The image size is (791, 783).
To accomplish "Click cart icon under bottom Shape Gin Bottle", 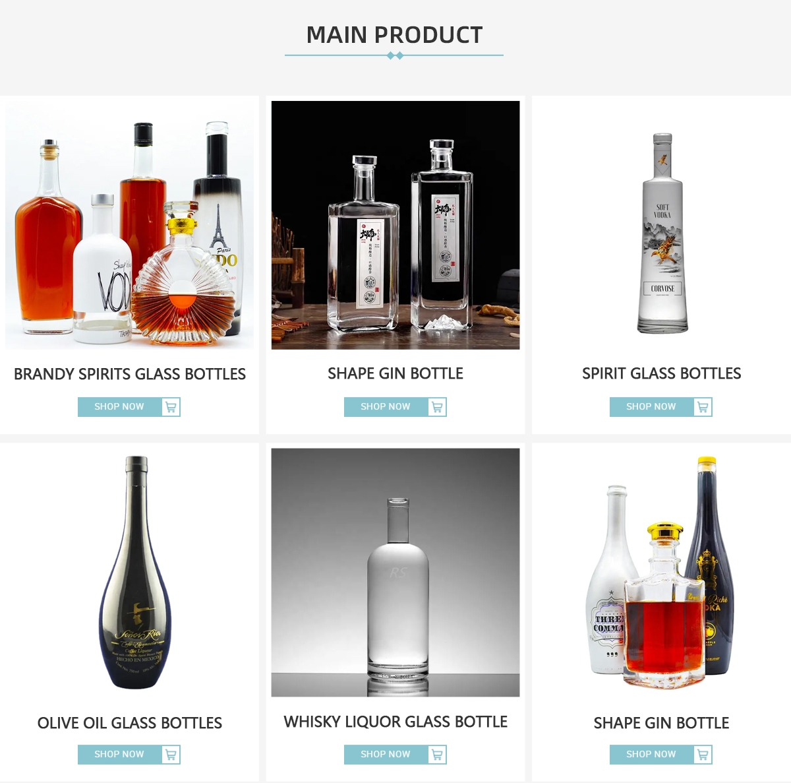I will [703, 755].
